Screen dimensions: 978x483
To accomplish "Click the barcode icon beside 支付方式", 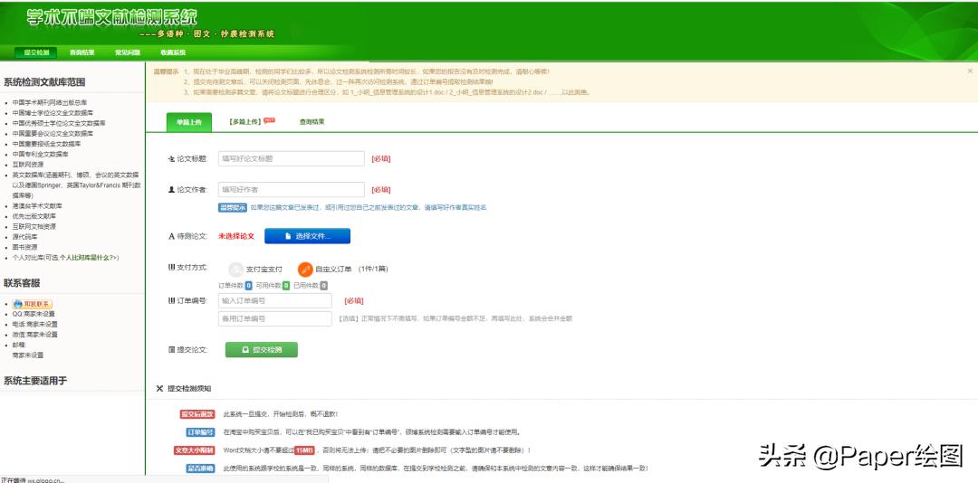I will (171, 268).
